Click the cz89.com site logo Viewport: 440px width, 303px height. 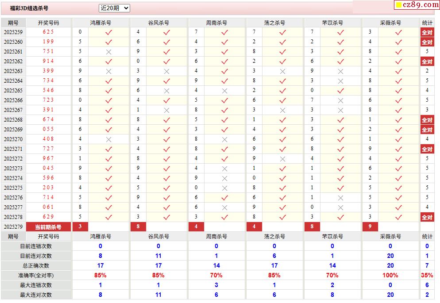(x=420, y=5)
